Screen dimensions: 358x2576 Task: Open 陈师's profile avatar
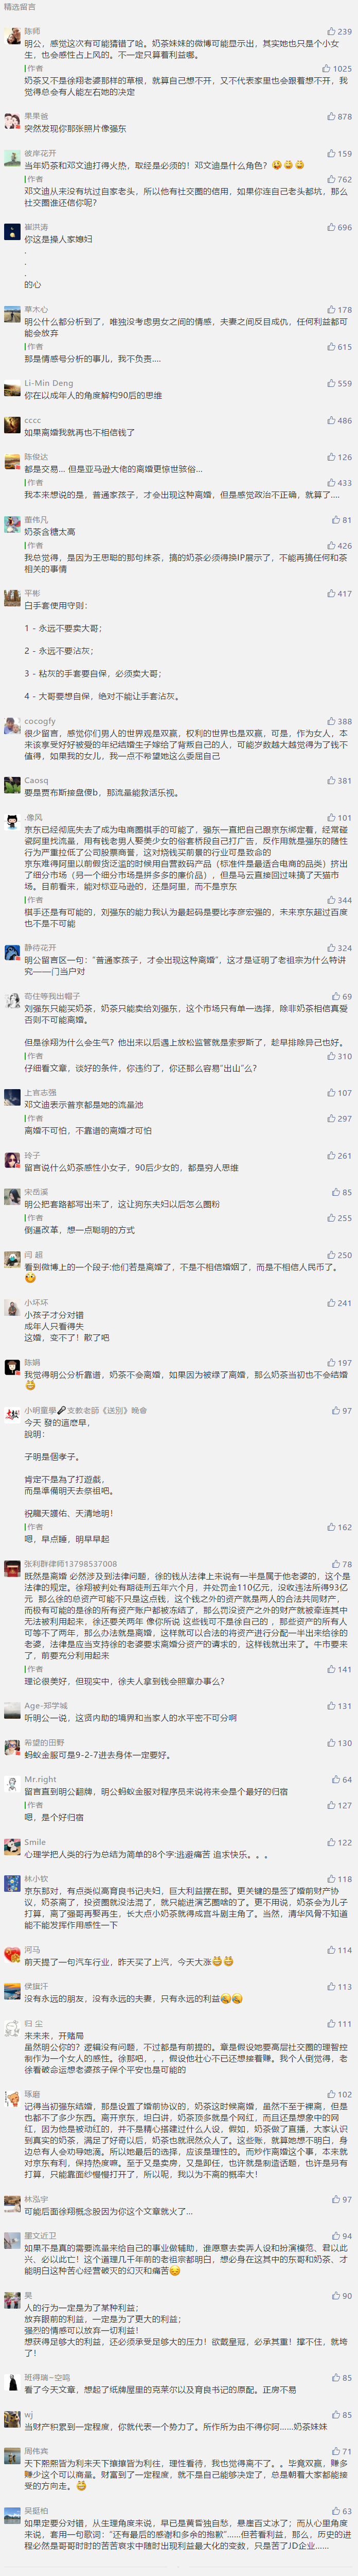point(12,36)
